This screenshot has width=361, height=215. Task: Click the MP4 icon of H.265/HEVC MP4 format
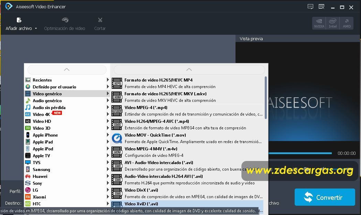point(117,83)
